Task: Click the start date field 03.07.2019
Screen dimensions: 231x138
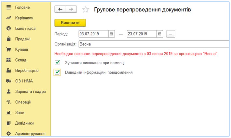Action: (x=93, y=34)
